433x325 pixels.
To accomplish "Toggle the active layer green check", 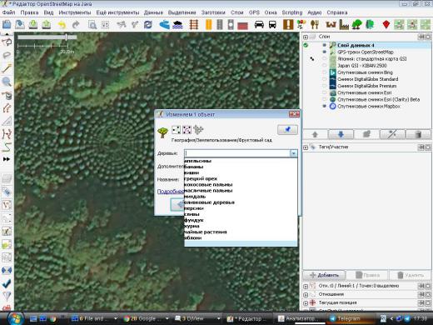I will click(306, 45).
